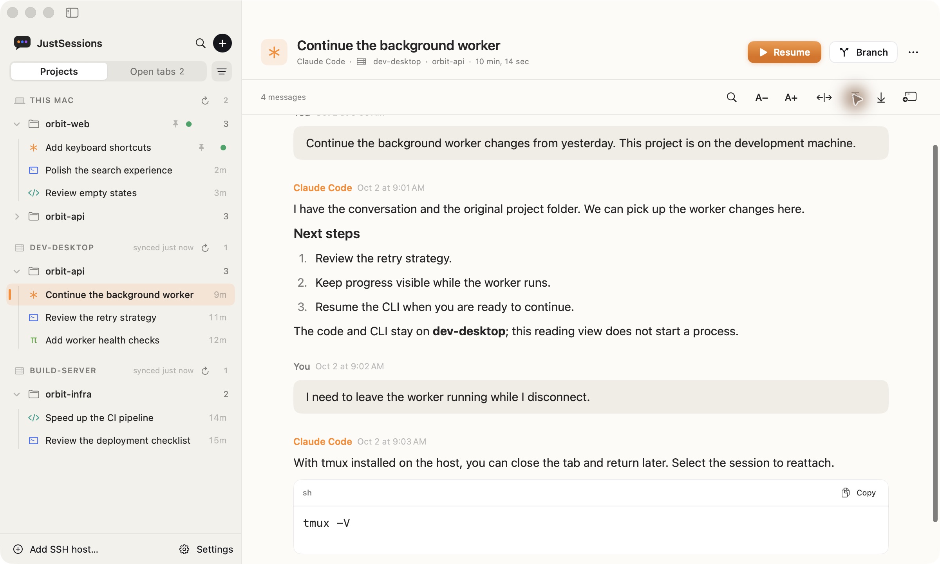
Task: Open the Speed up the CI pipeline session
Action: click(121, 418)
